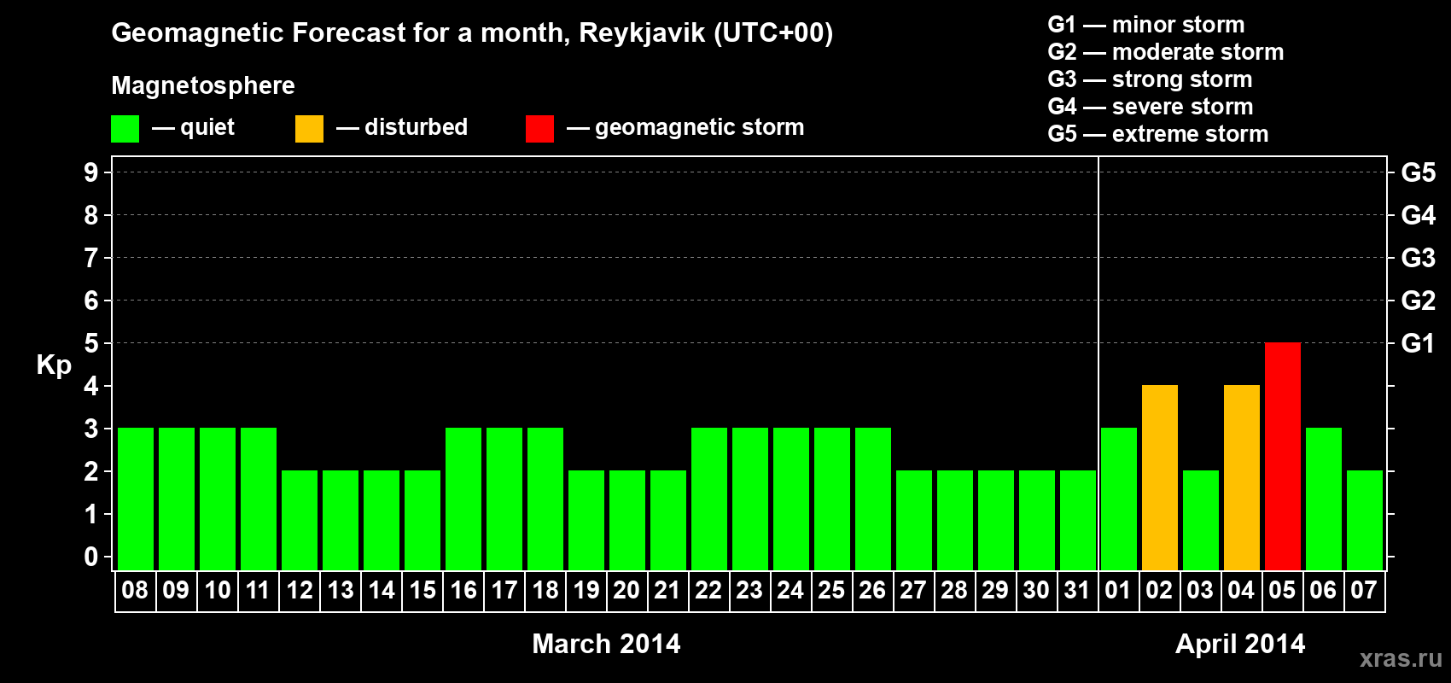Click date label 22 on the axis
1451x683 pixels.
(708, 590)
